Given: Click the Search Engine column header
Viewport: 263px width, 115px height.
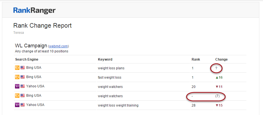Looking at the screenshot, I should pyautogui.click(x=27, y=59).
